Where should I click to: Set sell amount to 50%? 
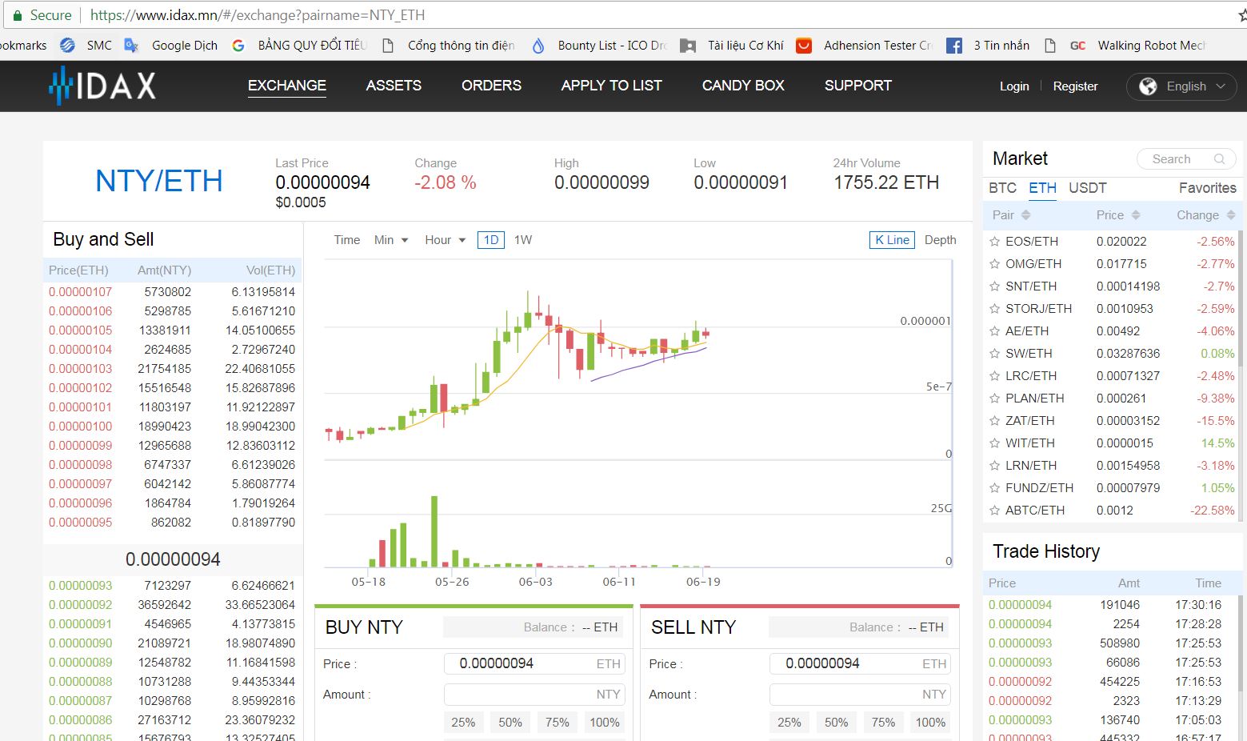837,723
